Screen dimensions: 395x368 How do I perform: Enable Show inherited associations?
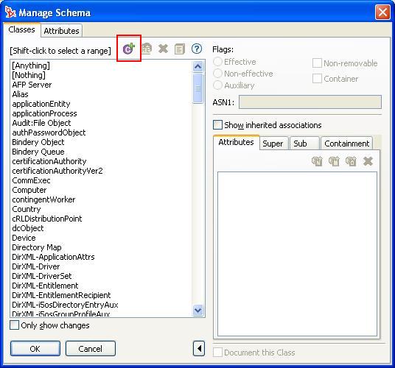tap(217, 125)
